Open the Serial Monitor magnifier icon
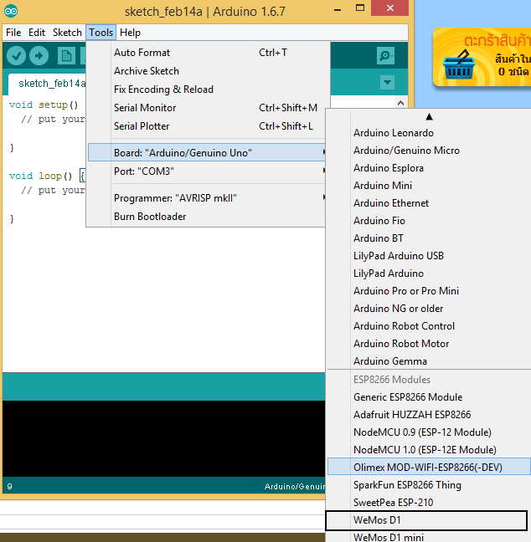 coord(385,55)
